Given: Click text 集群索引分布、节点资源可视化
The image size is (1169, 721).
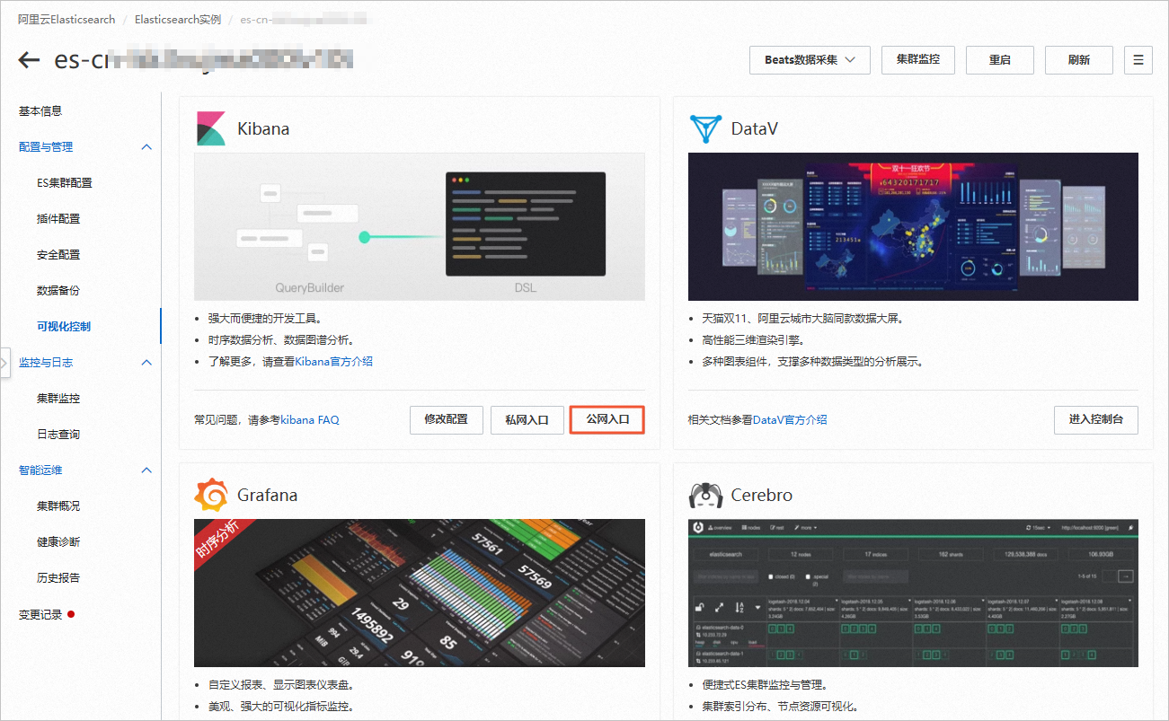Looking at the screenshot, I should tap(780, 707).
